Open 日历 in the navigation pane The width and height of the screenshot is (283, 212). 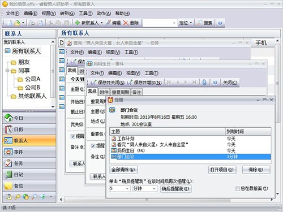tap(29, 129)
